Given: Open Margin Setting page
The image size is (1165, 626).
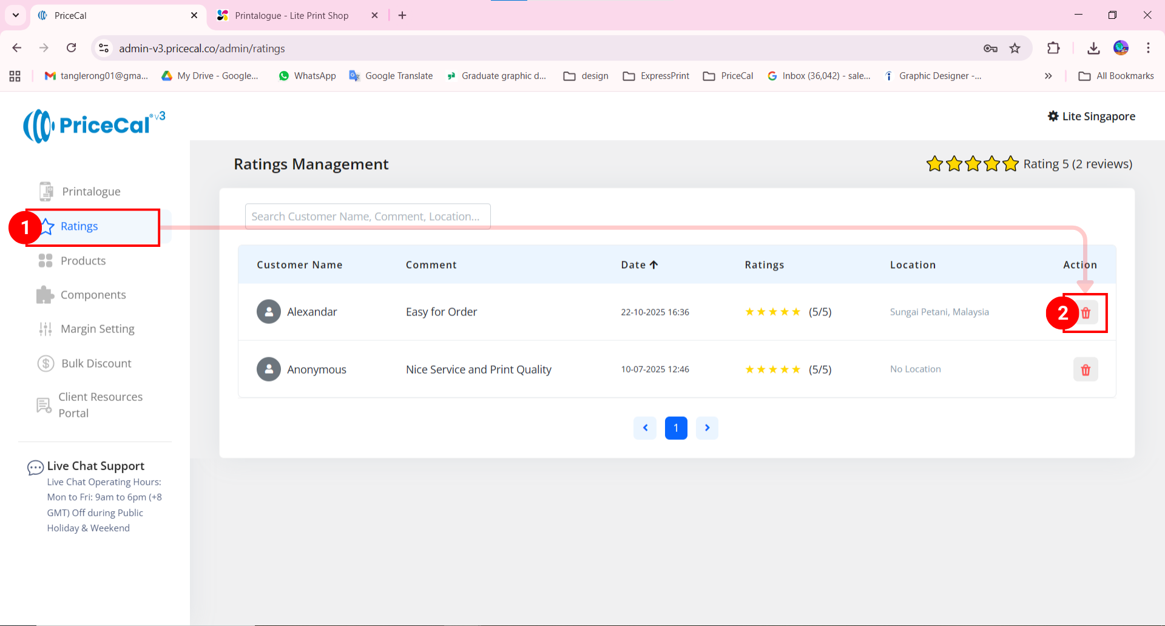Looking at the screenshot, I should 97,329.
